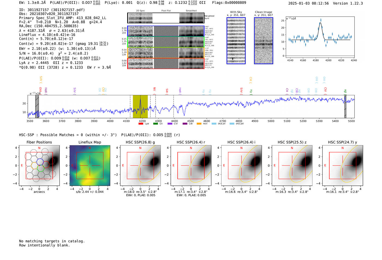This screenshot has width=382, height=260.
Task: Click the green Hβ marker near 5460
Action: [345, 92]
